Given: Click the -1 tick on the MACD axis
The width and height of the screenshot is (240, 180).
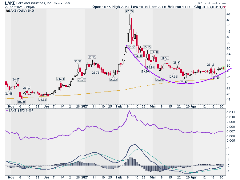Looking at the screenshot, I should point(228,171).
